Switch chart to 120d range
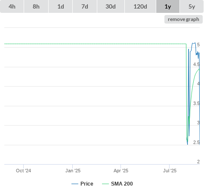Screen dimensions: 204x195 [140, 6]
